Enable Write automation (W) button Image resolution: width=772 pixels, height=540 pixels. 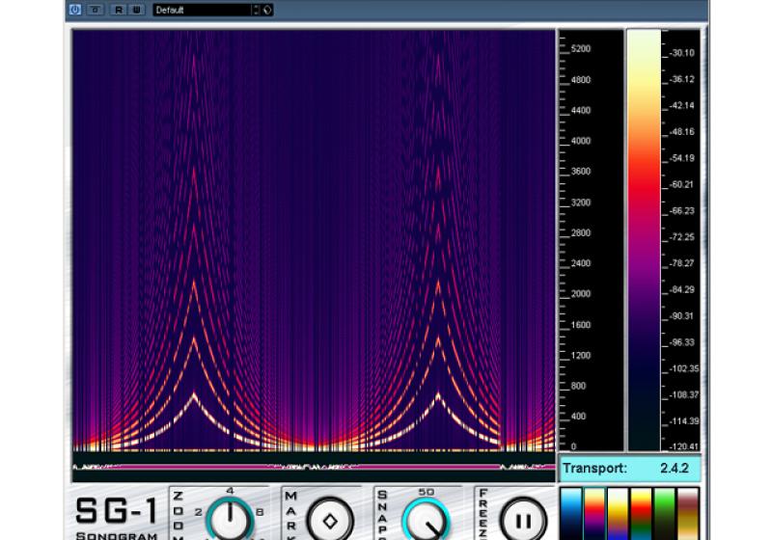[137, 10]
